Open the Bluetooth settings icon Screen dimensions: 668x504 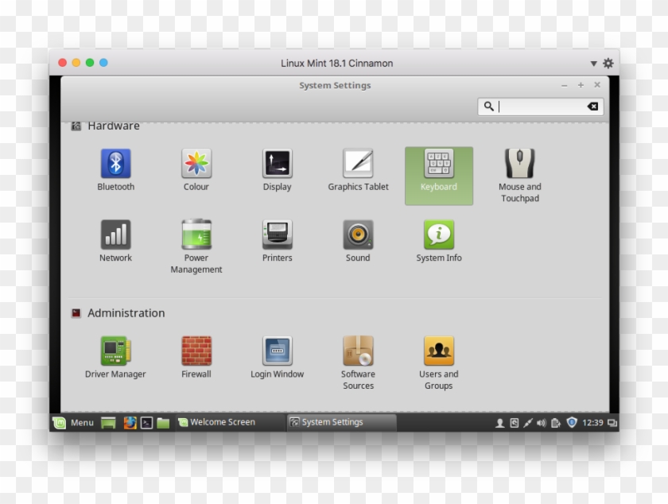(x=115, y=163)
